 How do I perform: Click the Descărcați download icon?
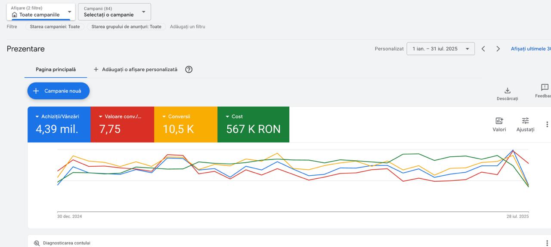(508, 91)
